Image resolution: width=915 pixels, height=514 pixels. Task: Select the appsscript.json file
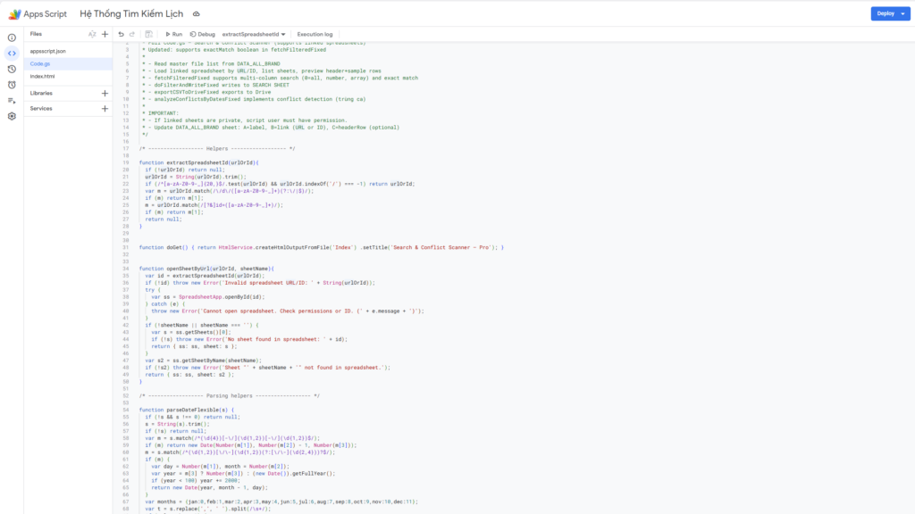pos(48,51)
